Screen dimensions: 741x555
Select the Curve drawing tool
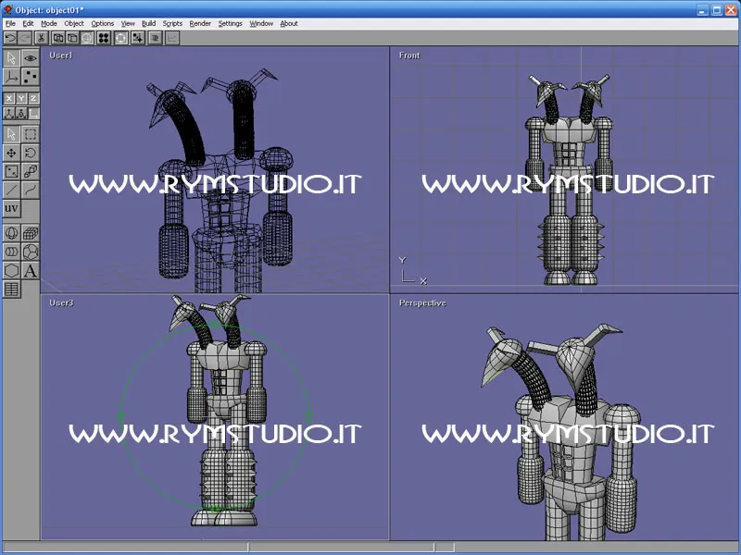31,190
